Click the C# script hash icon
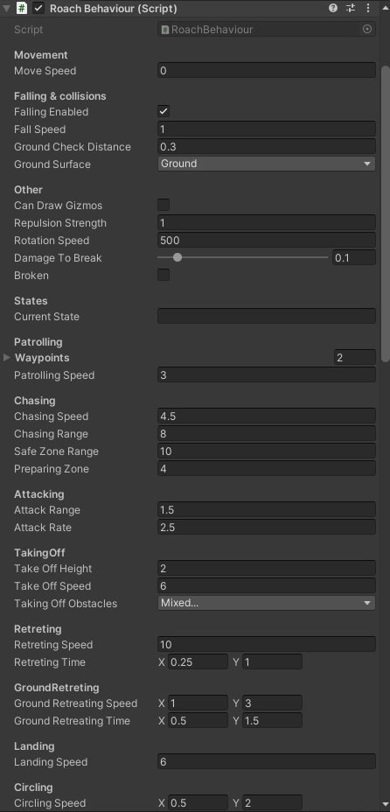The width and height of the screenshot is (390, 812). (22, 8)
